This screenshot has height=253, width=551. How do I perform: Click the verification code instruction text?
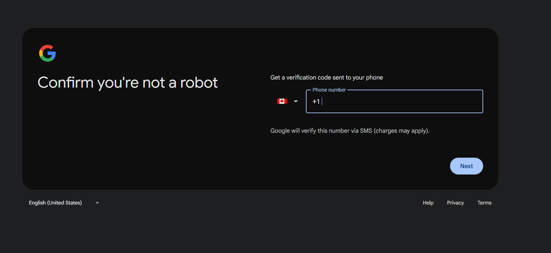[326, 77]
